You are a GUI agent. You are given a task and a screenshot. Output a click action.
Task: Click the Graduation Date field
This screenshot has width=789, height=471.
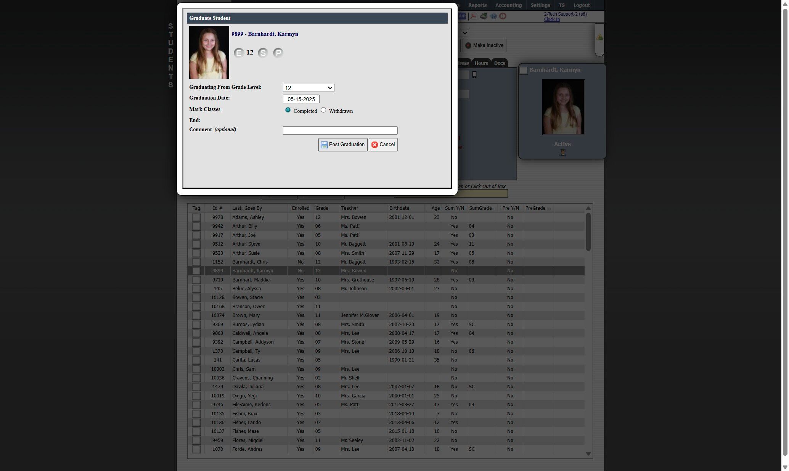301,99
